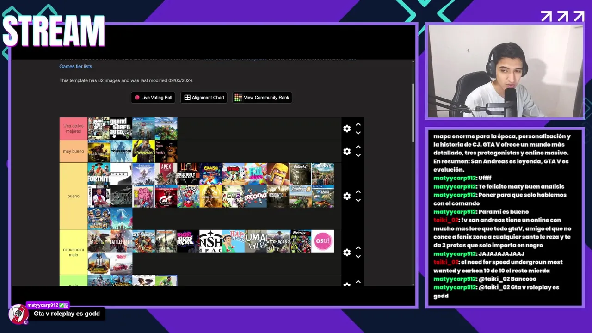
Task: Click View Community Rank button
Action: [262, 98]
